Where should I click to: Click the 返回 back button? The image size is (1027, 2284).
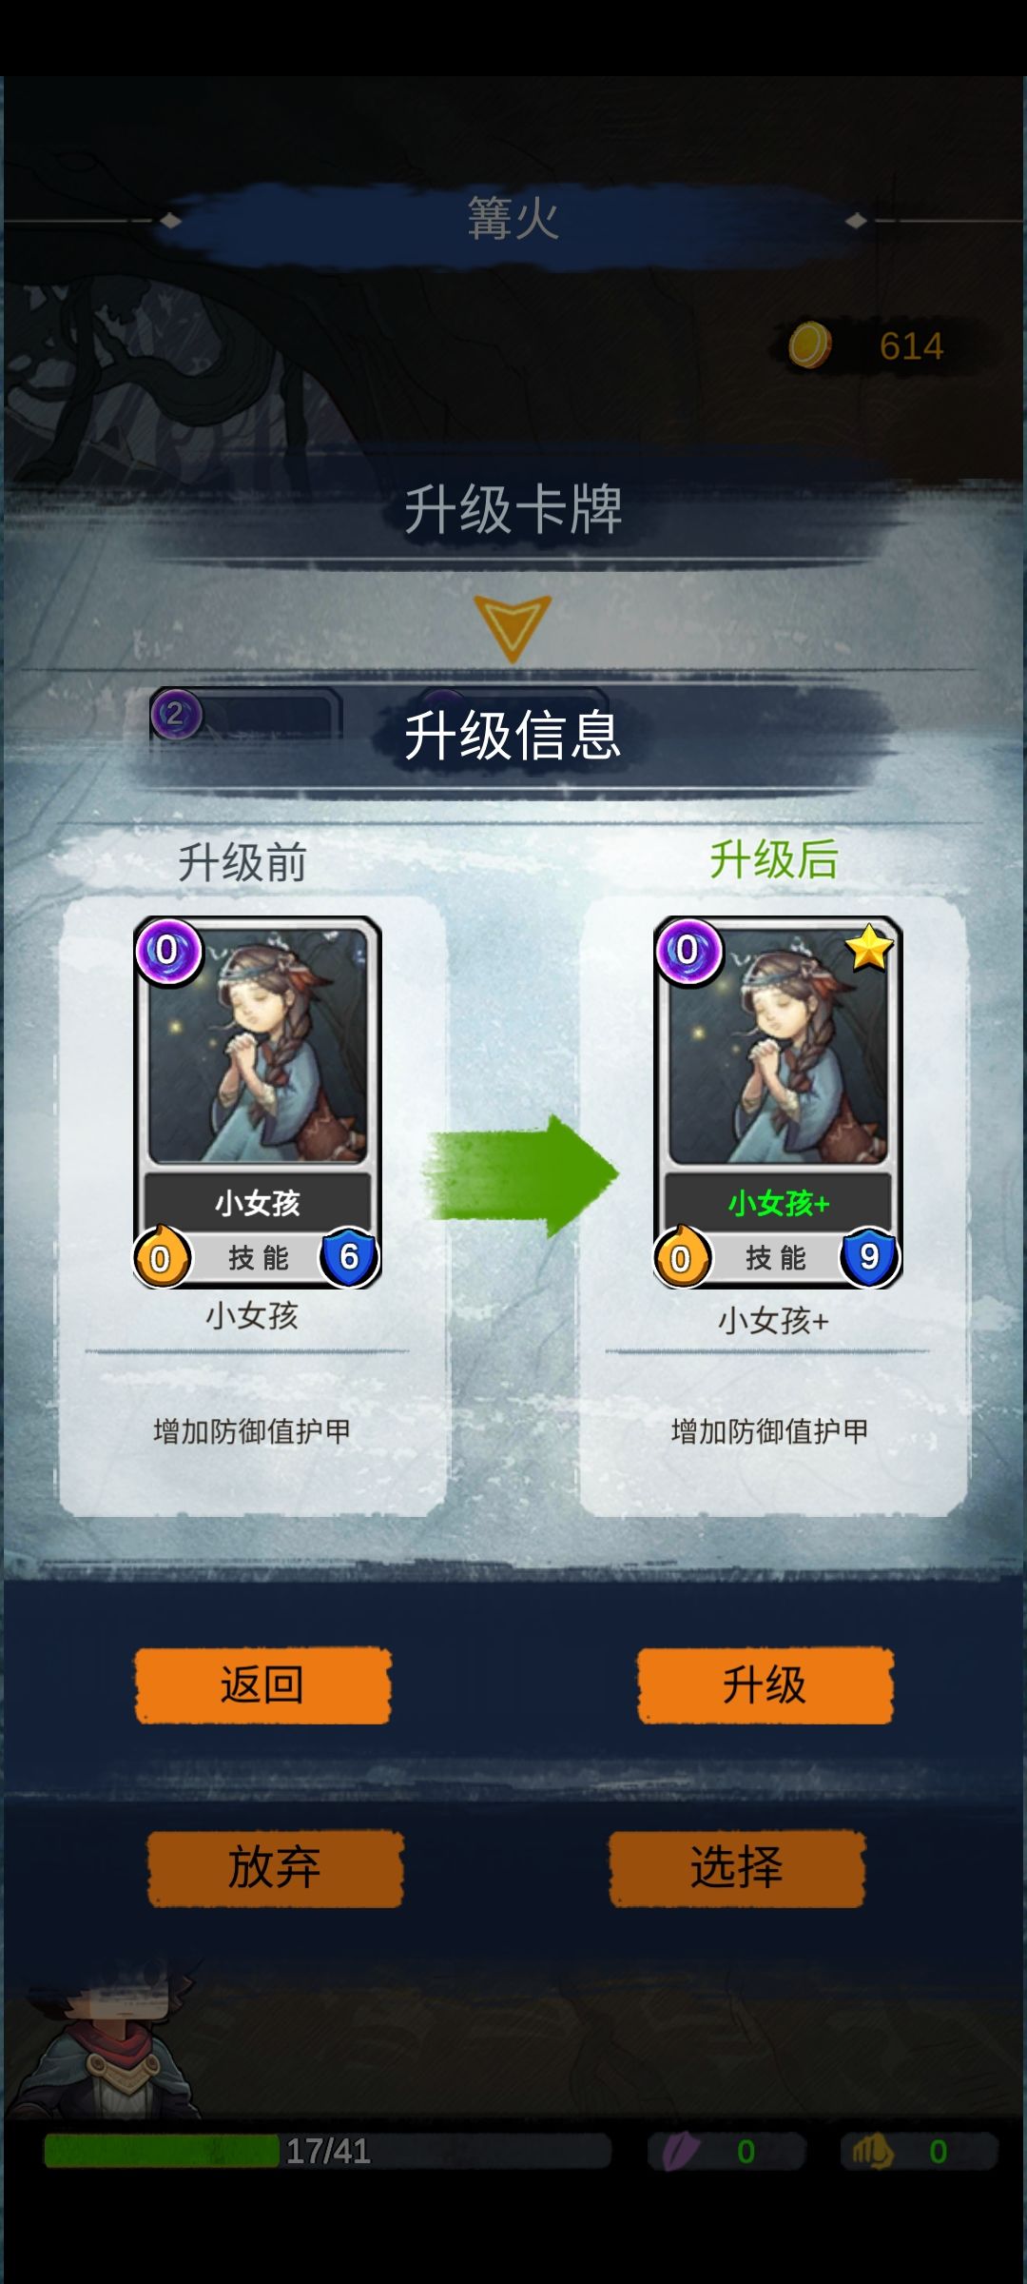point(262,1685)
